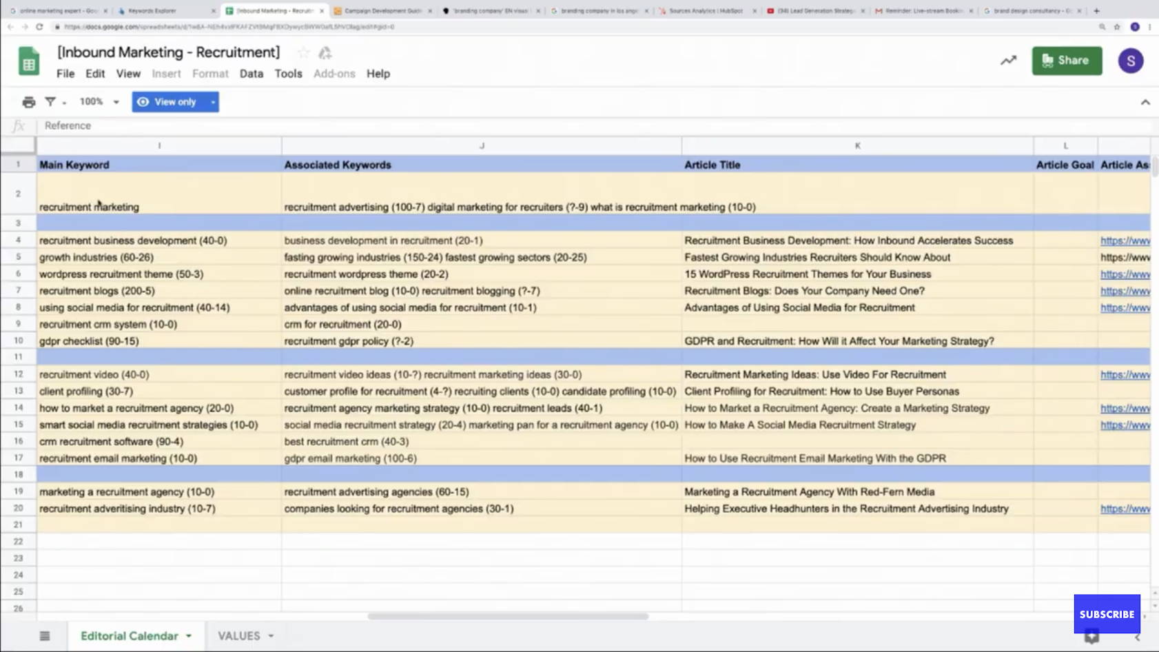
Task: Expand the View only mode dropdown
Action: point(213,102)
